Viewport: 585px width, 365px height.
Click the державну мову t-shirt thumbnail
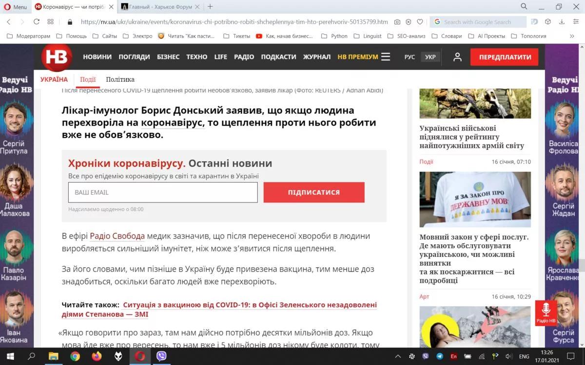(475, 199)
